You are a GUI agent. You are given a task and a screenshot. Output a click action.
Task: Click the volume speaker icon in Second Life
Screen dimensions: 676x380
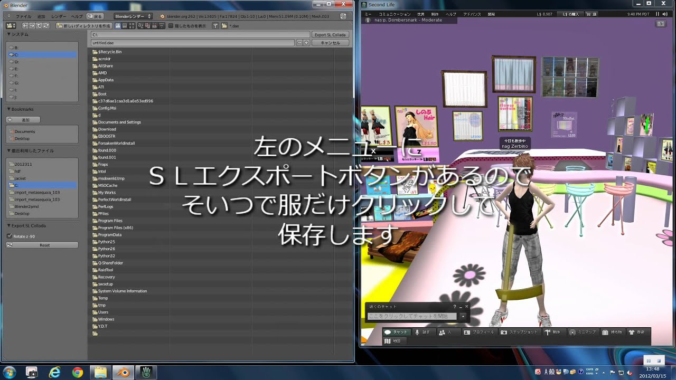[x=665, y=14]
